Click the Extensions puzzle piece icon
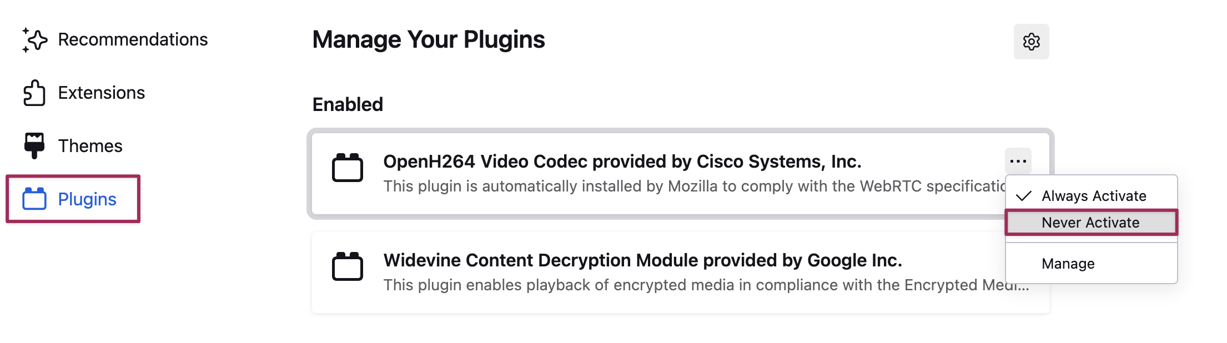This screenshot has height=343, width=1227. coord(34,93)
